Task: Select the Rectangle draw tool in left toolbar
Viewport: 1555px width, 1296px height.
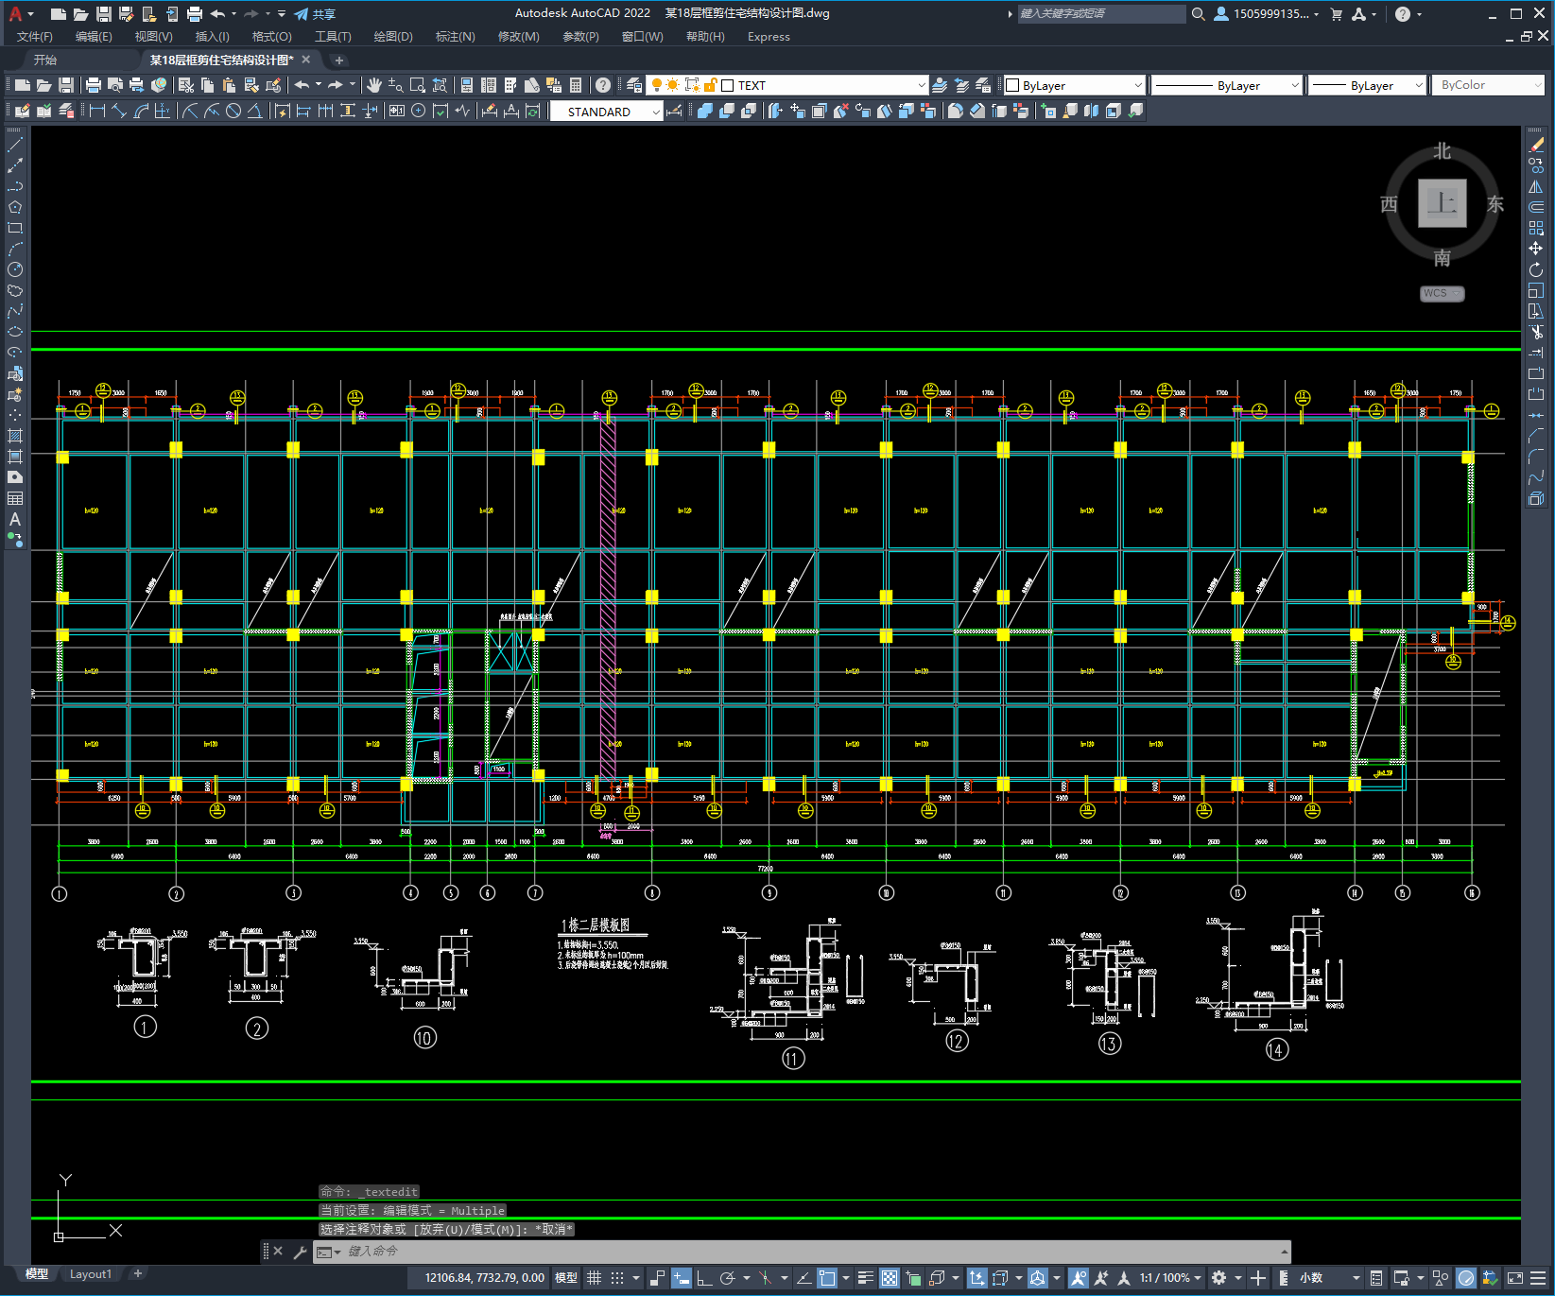Action: [15, 228]
